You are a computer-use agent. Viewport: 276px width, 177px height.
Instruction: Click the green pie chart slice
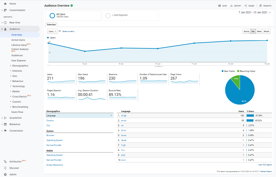point(236,81)
